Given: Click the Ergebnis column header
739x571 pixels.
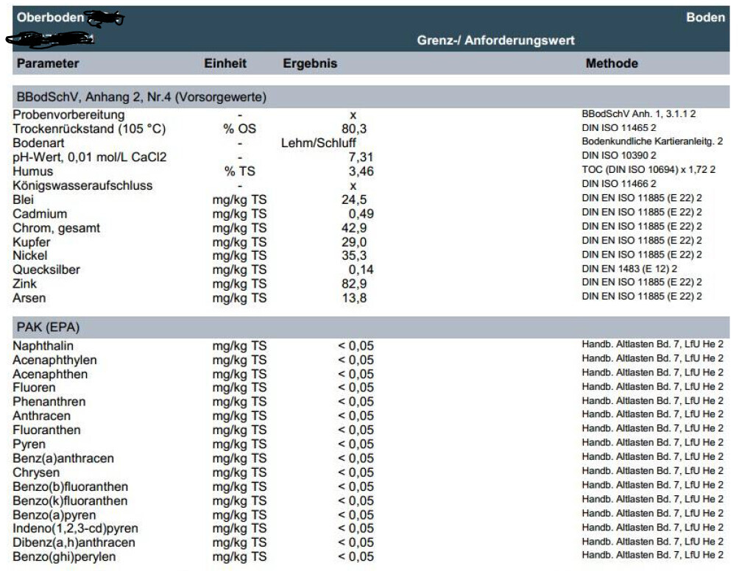Looking at the screenshot, I should (x=310, y=63).
